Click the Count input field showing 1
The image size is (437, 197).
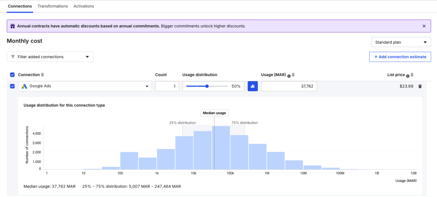pos(167,86)
